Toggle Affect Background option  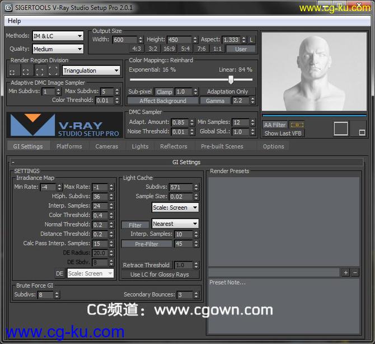coord(163,101)
